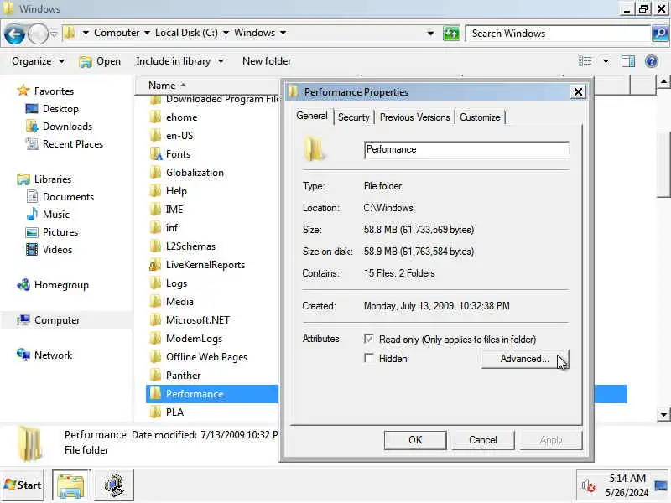Expand the Local Disk (C:) breadcrumb arrow

coord(226,33)
